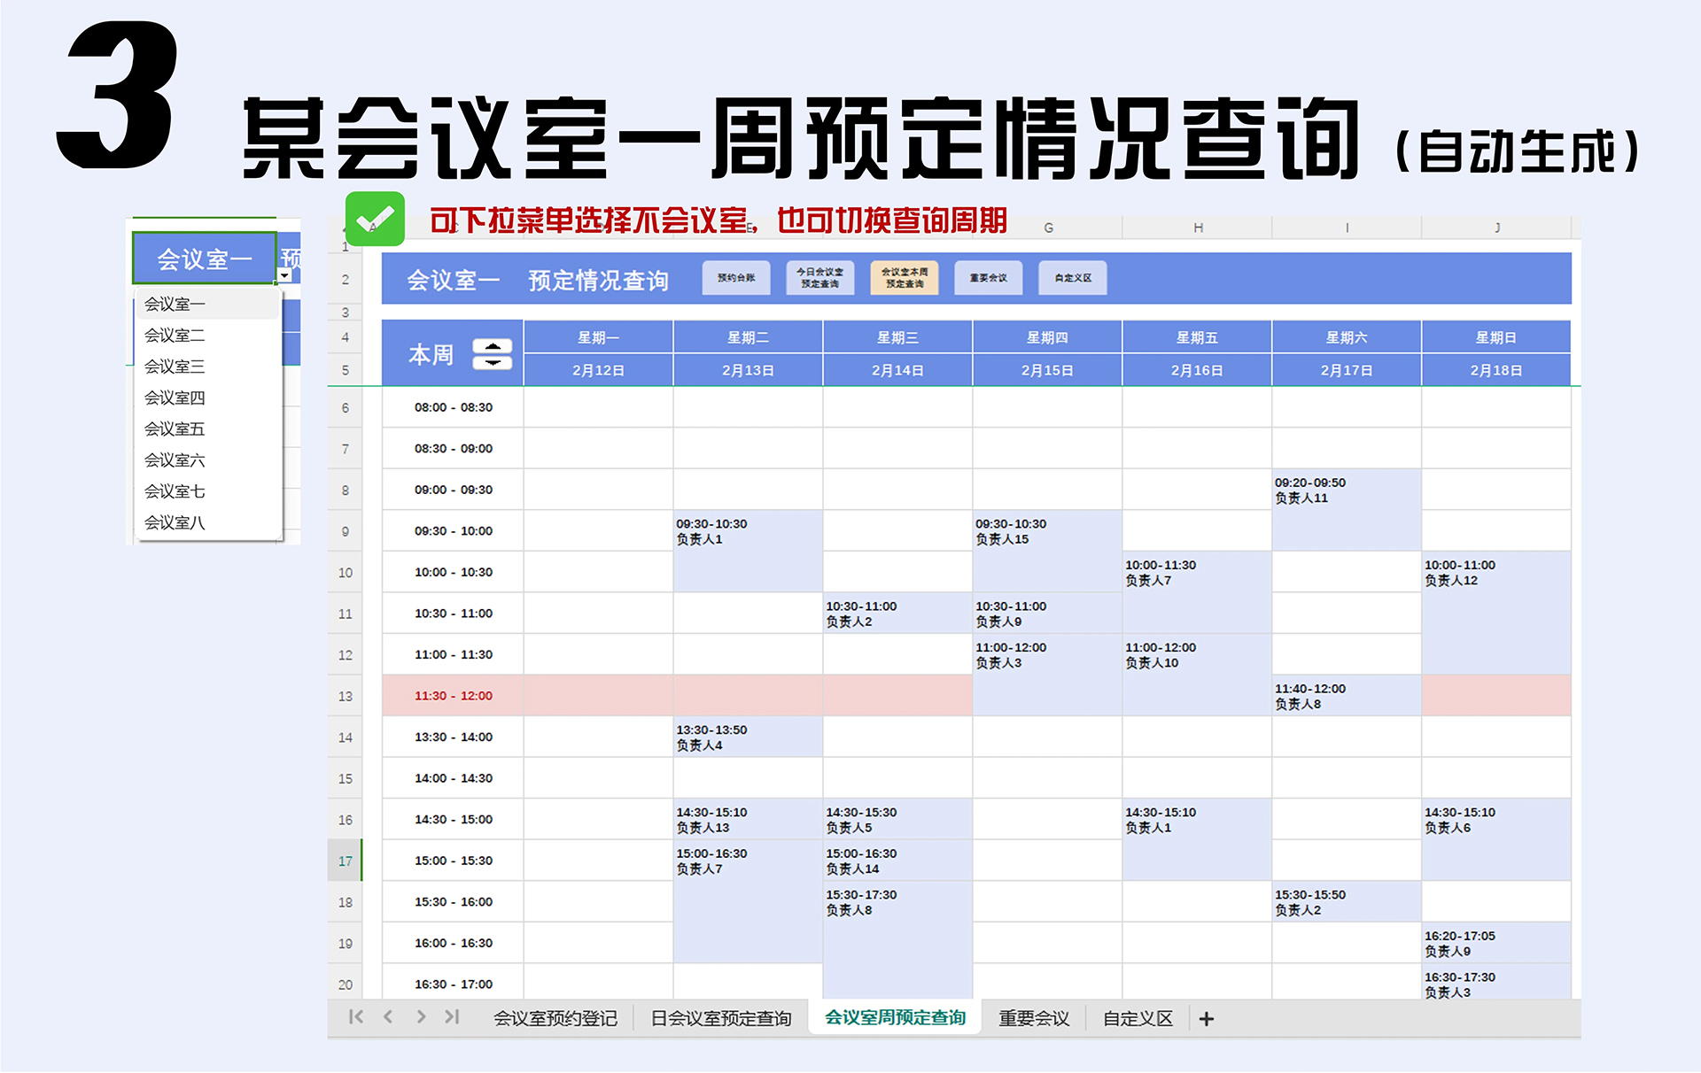1701x1073 pixels.
Task: Select row header 17
Action: [x=345, y=861]
